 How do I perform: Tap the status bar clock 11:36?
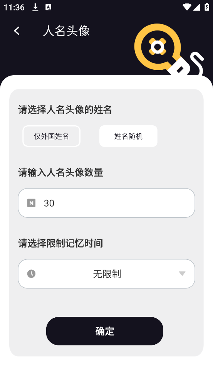[14, 7]
